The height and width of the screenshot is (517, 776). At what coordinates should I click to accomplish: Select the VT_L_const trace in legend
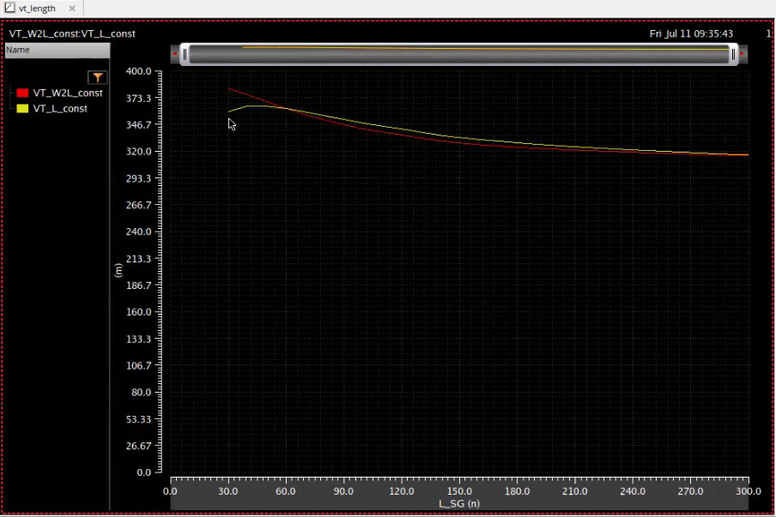60,109
